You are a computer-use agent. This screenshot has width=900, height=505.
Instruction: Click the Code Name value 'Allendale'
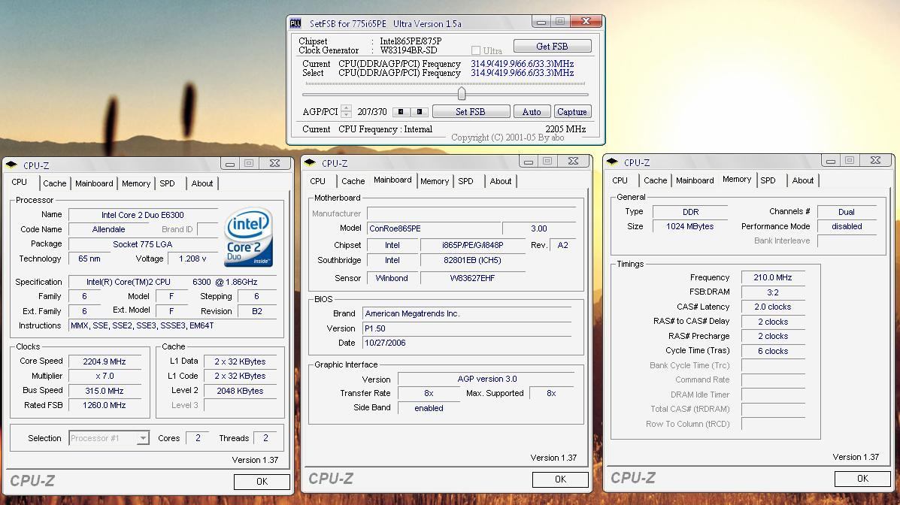[108, 229]
